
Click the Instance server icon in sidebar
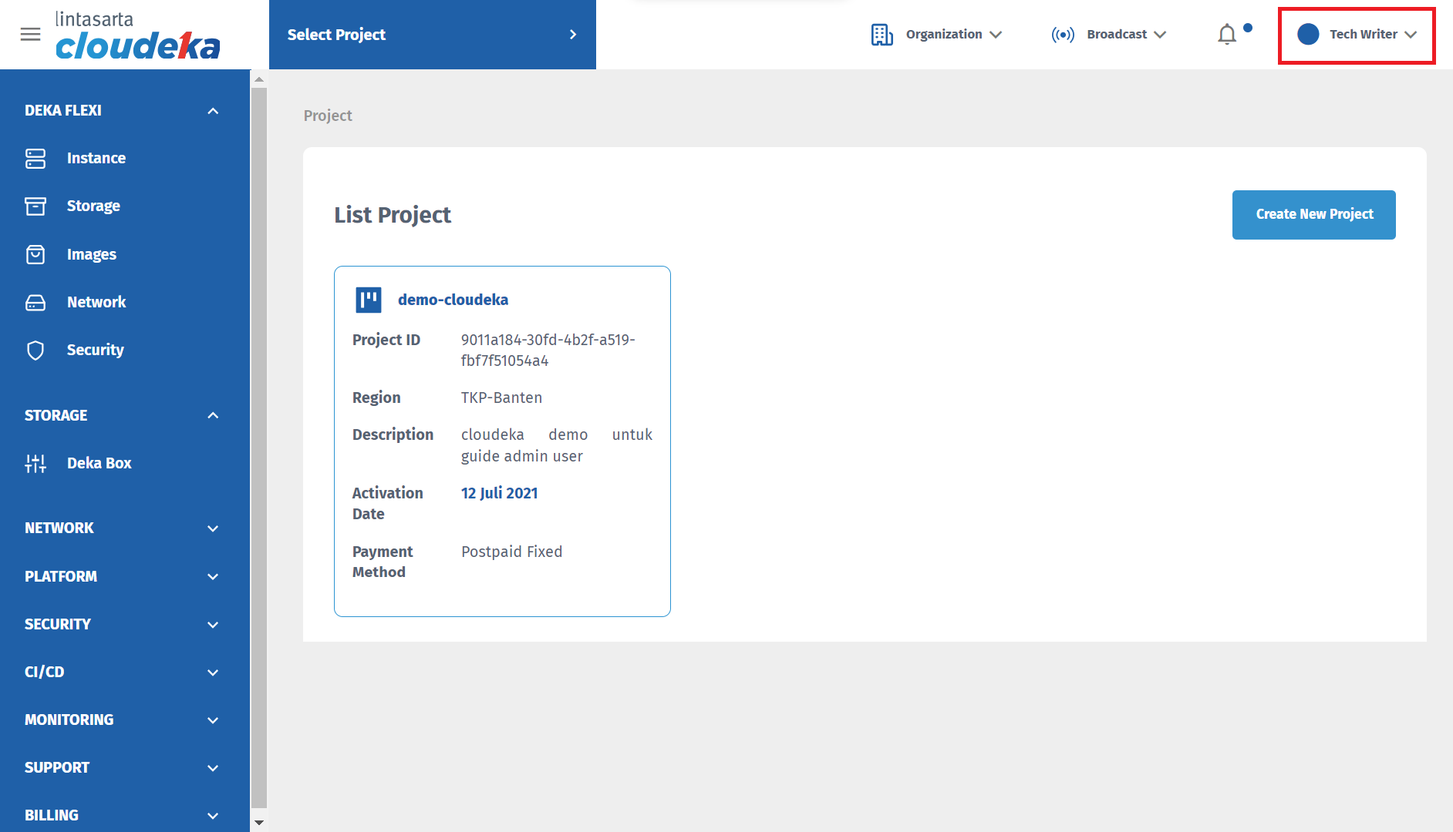[35, 158]
